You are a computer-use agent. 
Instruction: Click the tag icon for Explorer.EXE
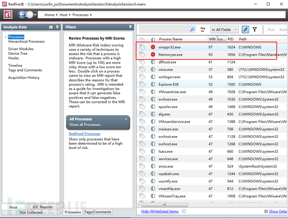coord(142,85)
